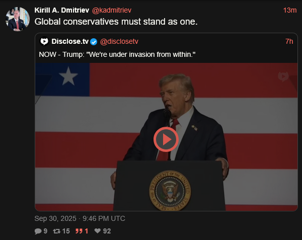Screen dimensions: 302x240
Task: Click the 13m timestamp
Action: pos(290,10)
